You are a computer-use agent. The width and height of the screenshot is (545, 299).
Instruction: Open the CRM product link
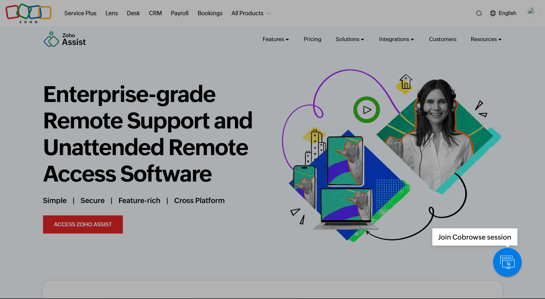155,13
